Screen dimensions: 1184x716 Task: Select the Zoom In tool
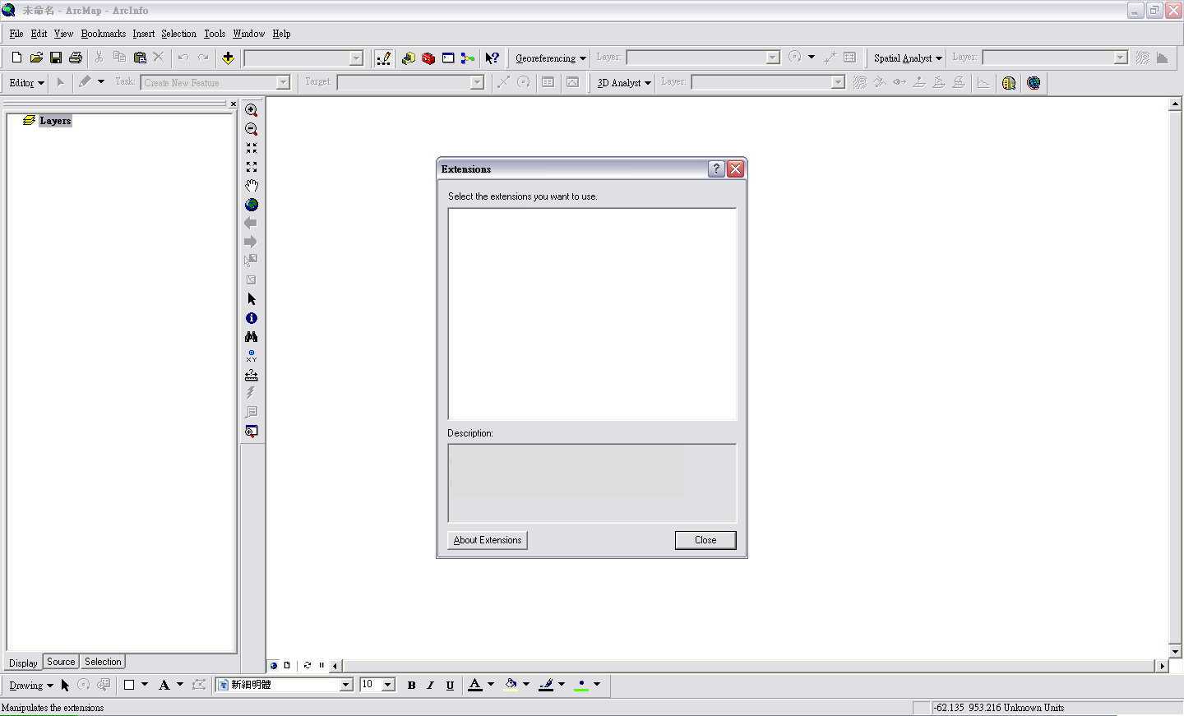point(252,110)
